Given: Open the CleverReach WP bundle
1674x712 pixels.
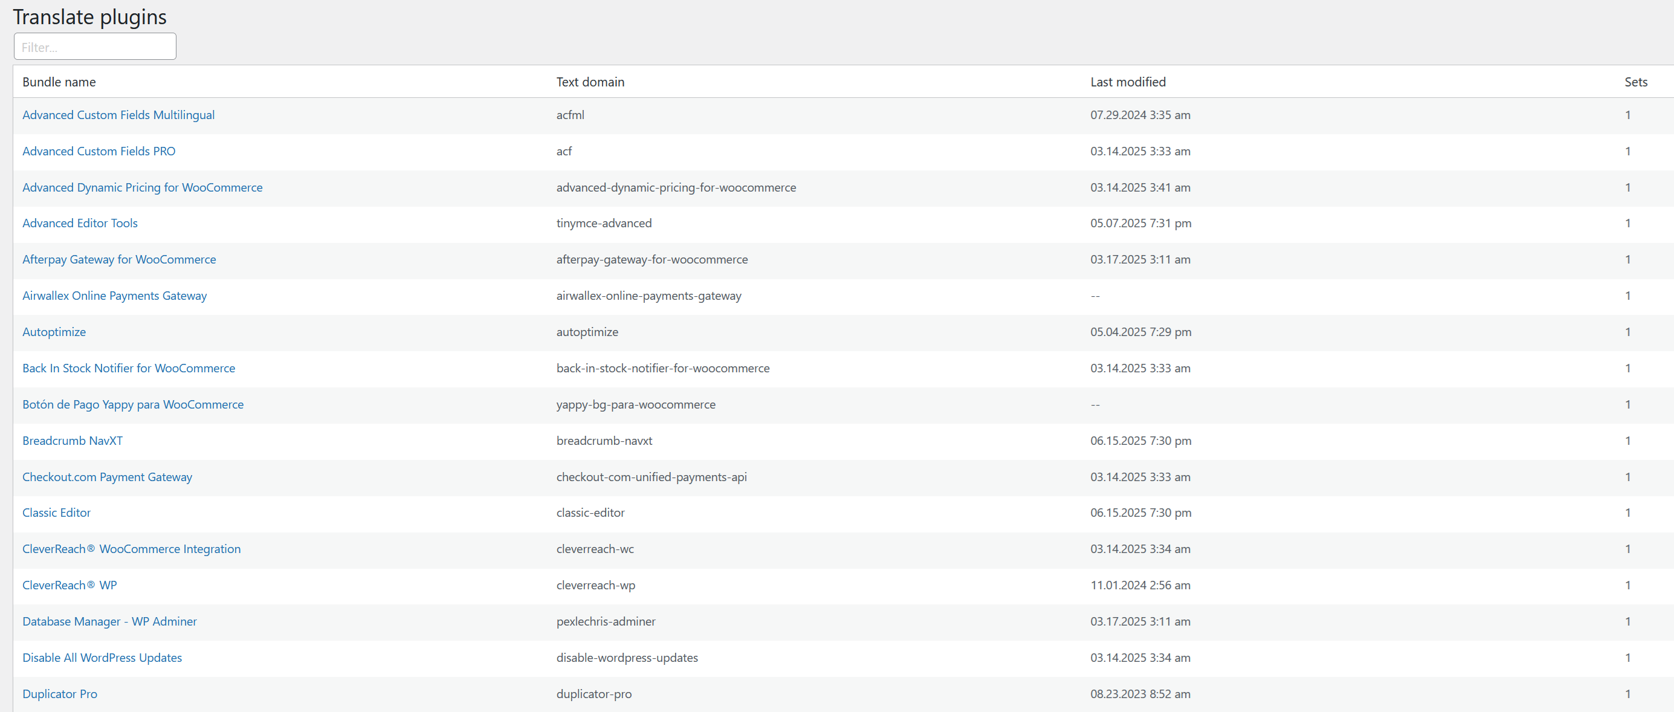Looking at the screenshot, I should (x=69, y=585).
